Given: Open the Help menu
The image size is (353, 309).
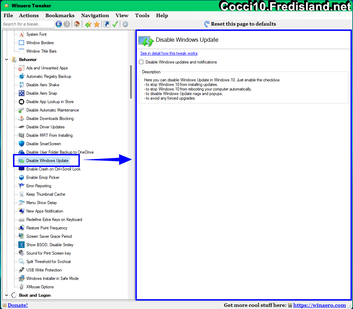Looking at the screenshot, I should pyautogui.click(x=162, y=15).
